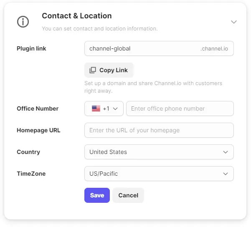Click the info icon beside Contact & Location

click(x=23, y=22)
